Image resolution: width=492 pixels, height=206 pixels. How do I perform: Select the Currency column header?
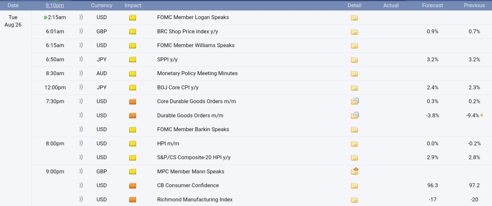(x=102, y=5)
